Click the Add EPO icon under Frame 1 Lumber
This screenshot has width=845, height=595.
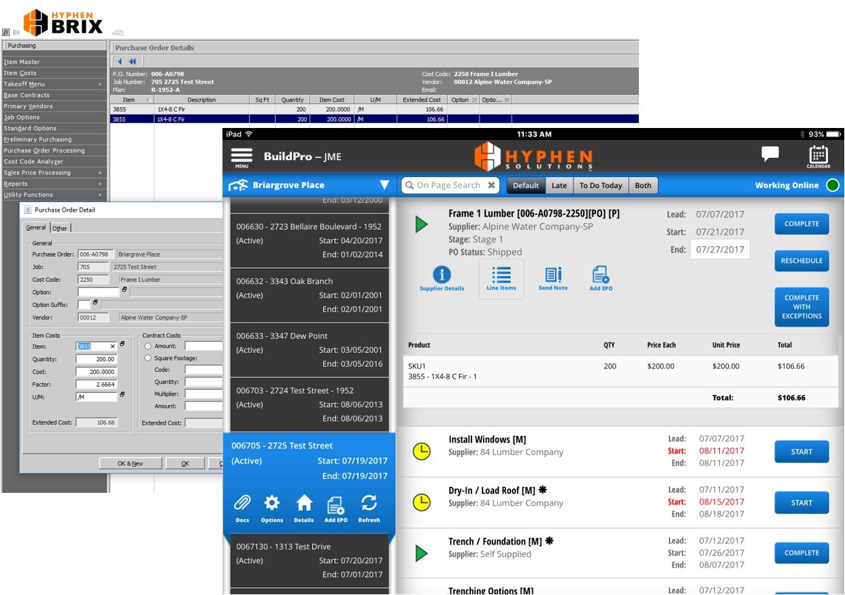(x=601, y=274)
